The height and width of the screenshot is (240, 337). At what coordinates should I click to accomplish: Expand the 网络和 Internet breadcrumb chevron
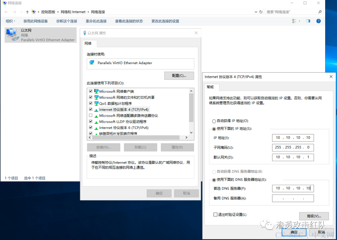click(88, 12)
